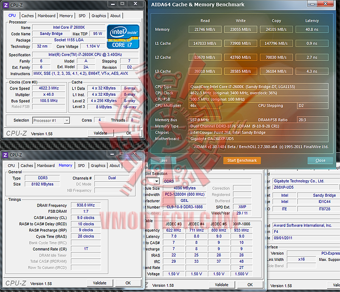The height and width of the screenshot is (292, 340).
Task: Click the L3 Cache Copy value 36184 MB/s
Action: point(276,71)
